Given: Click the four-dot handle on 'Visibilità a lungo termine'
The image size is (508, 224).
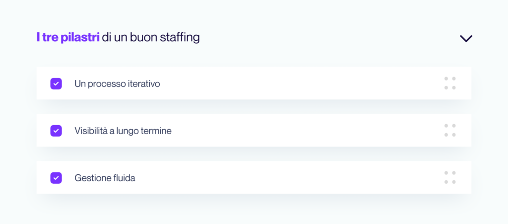Looking at the screenshot, I should click(x=450, y=131).
